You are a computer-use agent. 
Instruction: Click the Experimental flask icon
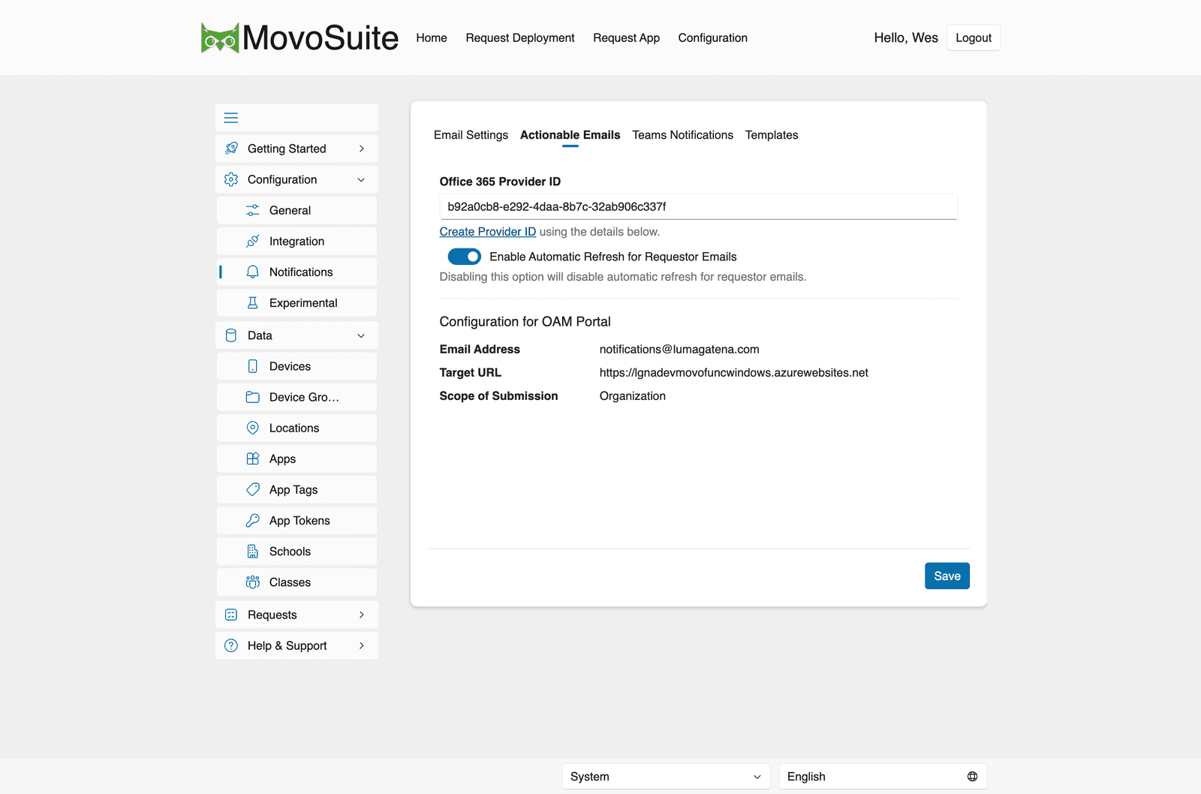pyautogui.click(x=253, y=302)
